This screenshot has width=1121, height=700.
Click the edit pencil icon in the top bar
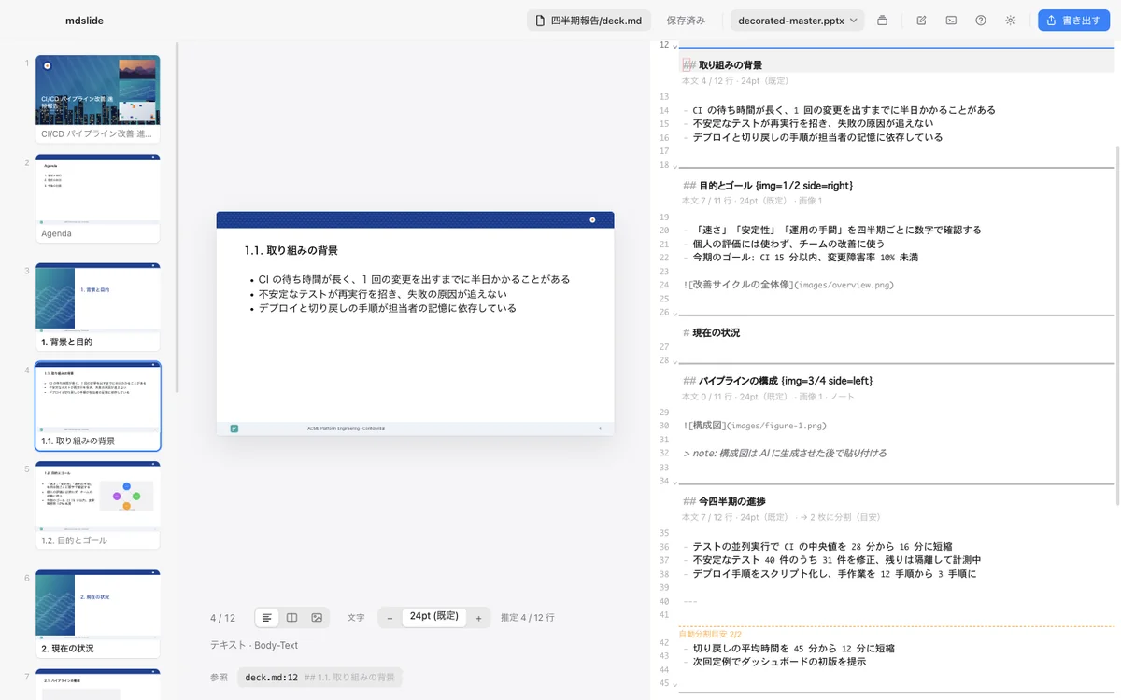[x=921, y=21]
